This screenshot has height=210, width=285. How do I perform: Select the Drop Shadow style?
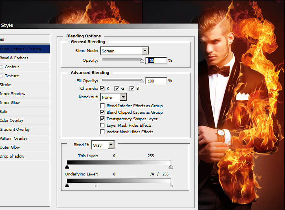click(25, 156)
